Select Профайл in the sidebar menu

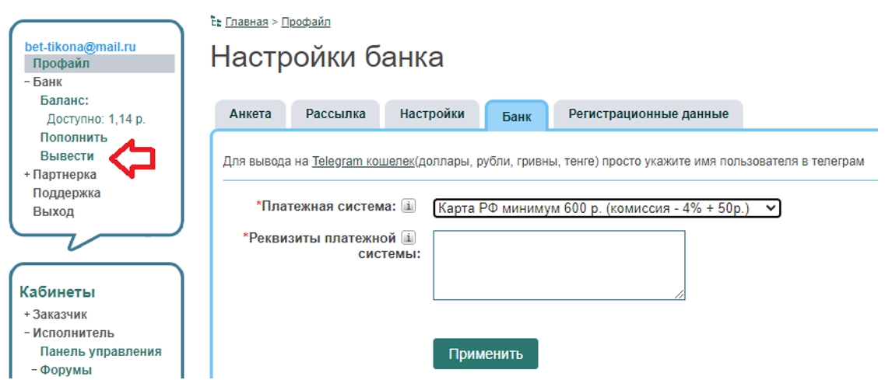(100, 64)
